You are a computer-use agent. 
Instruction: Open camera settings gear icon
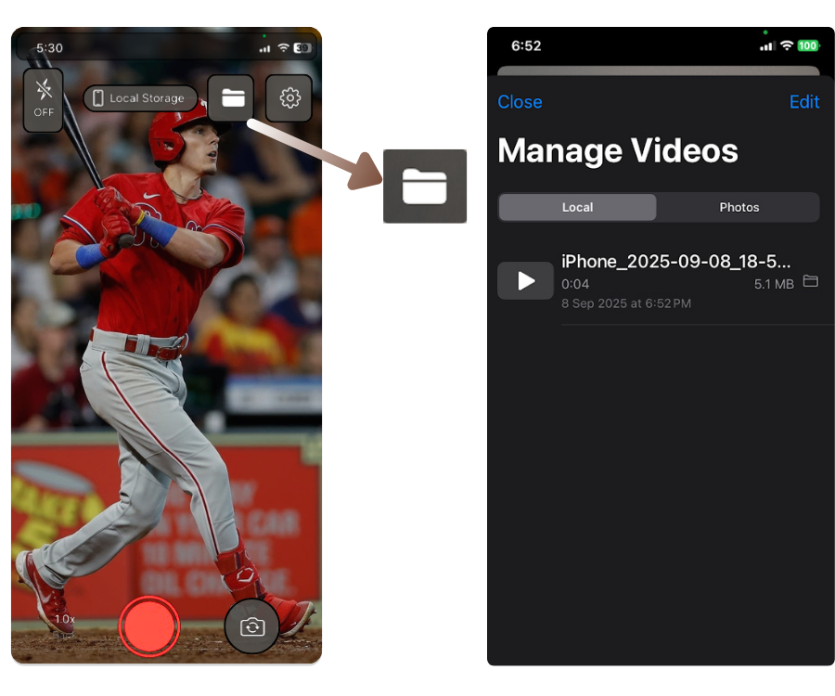(289, 97)
